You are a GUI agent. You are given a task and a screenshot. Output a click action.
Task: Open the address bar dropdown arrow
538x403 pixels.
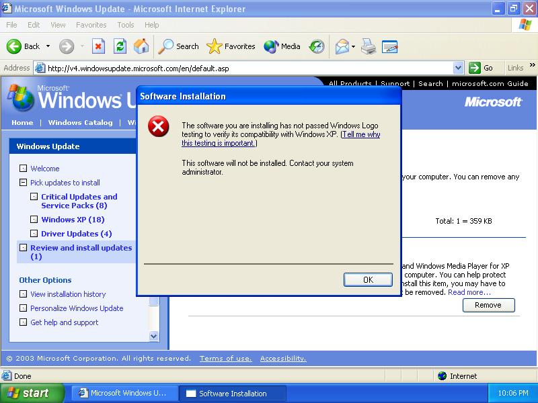tap(459, 67)
